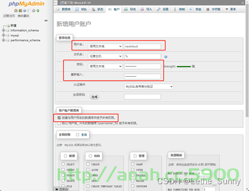
Task: Open the Recent (近期访问) navigation tab
Action: pos(9,16)
